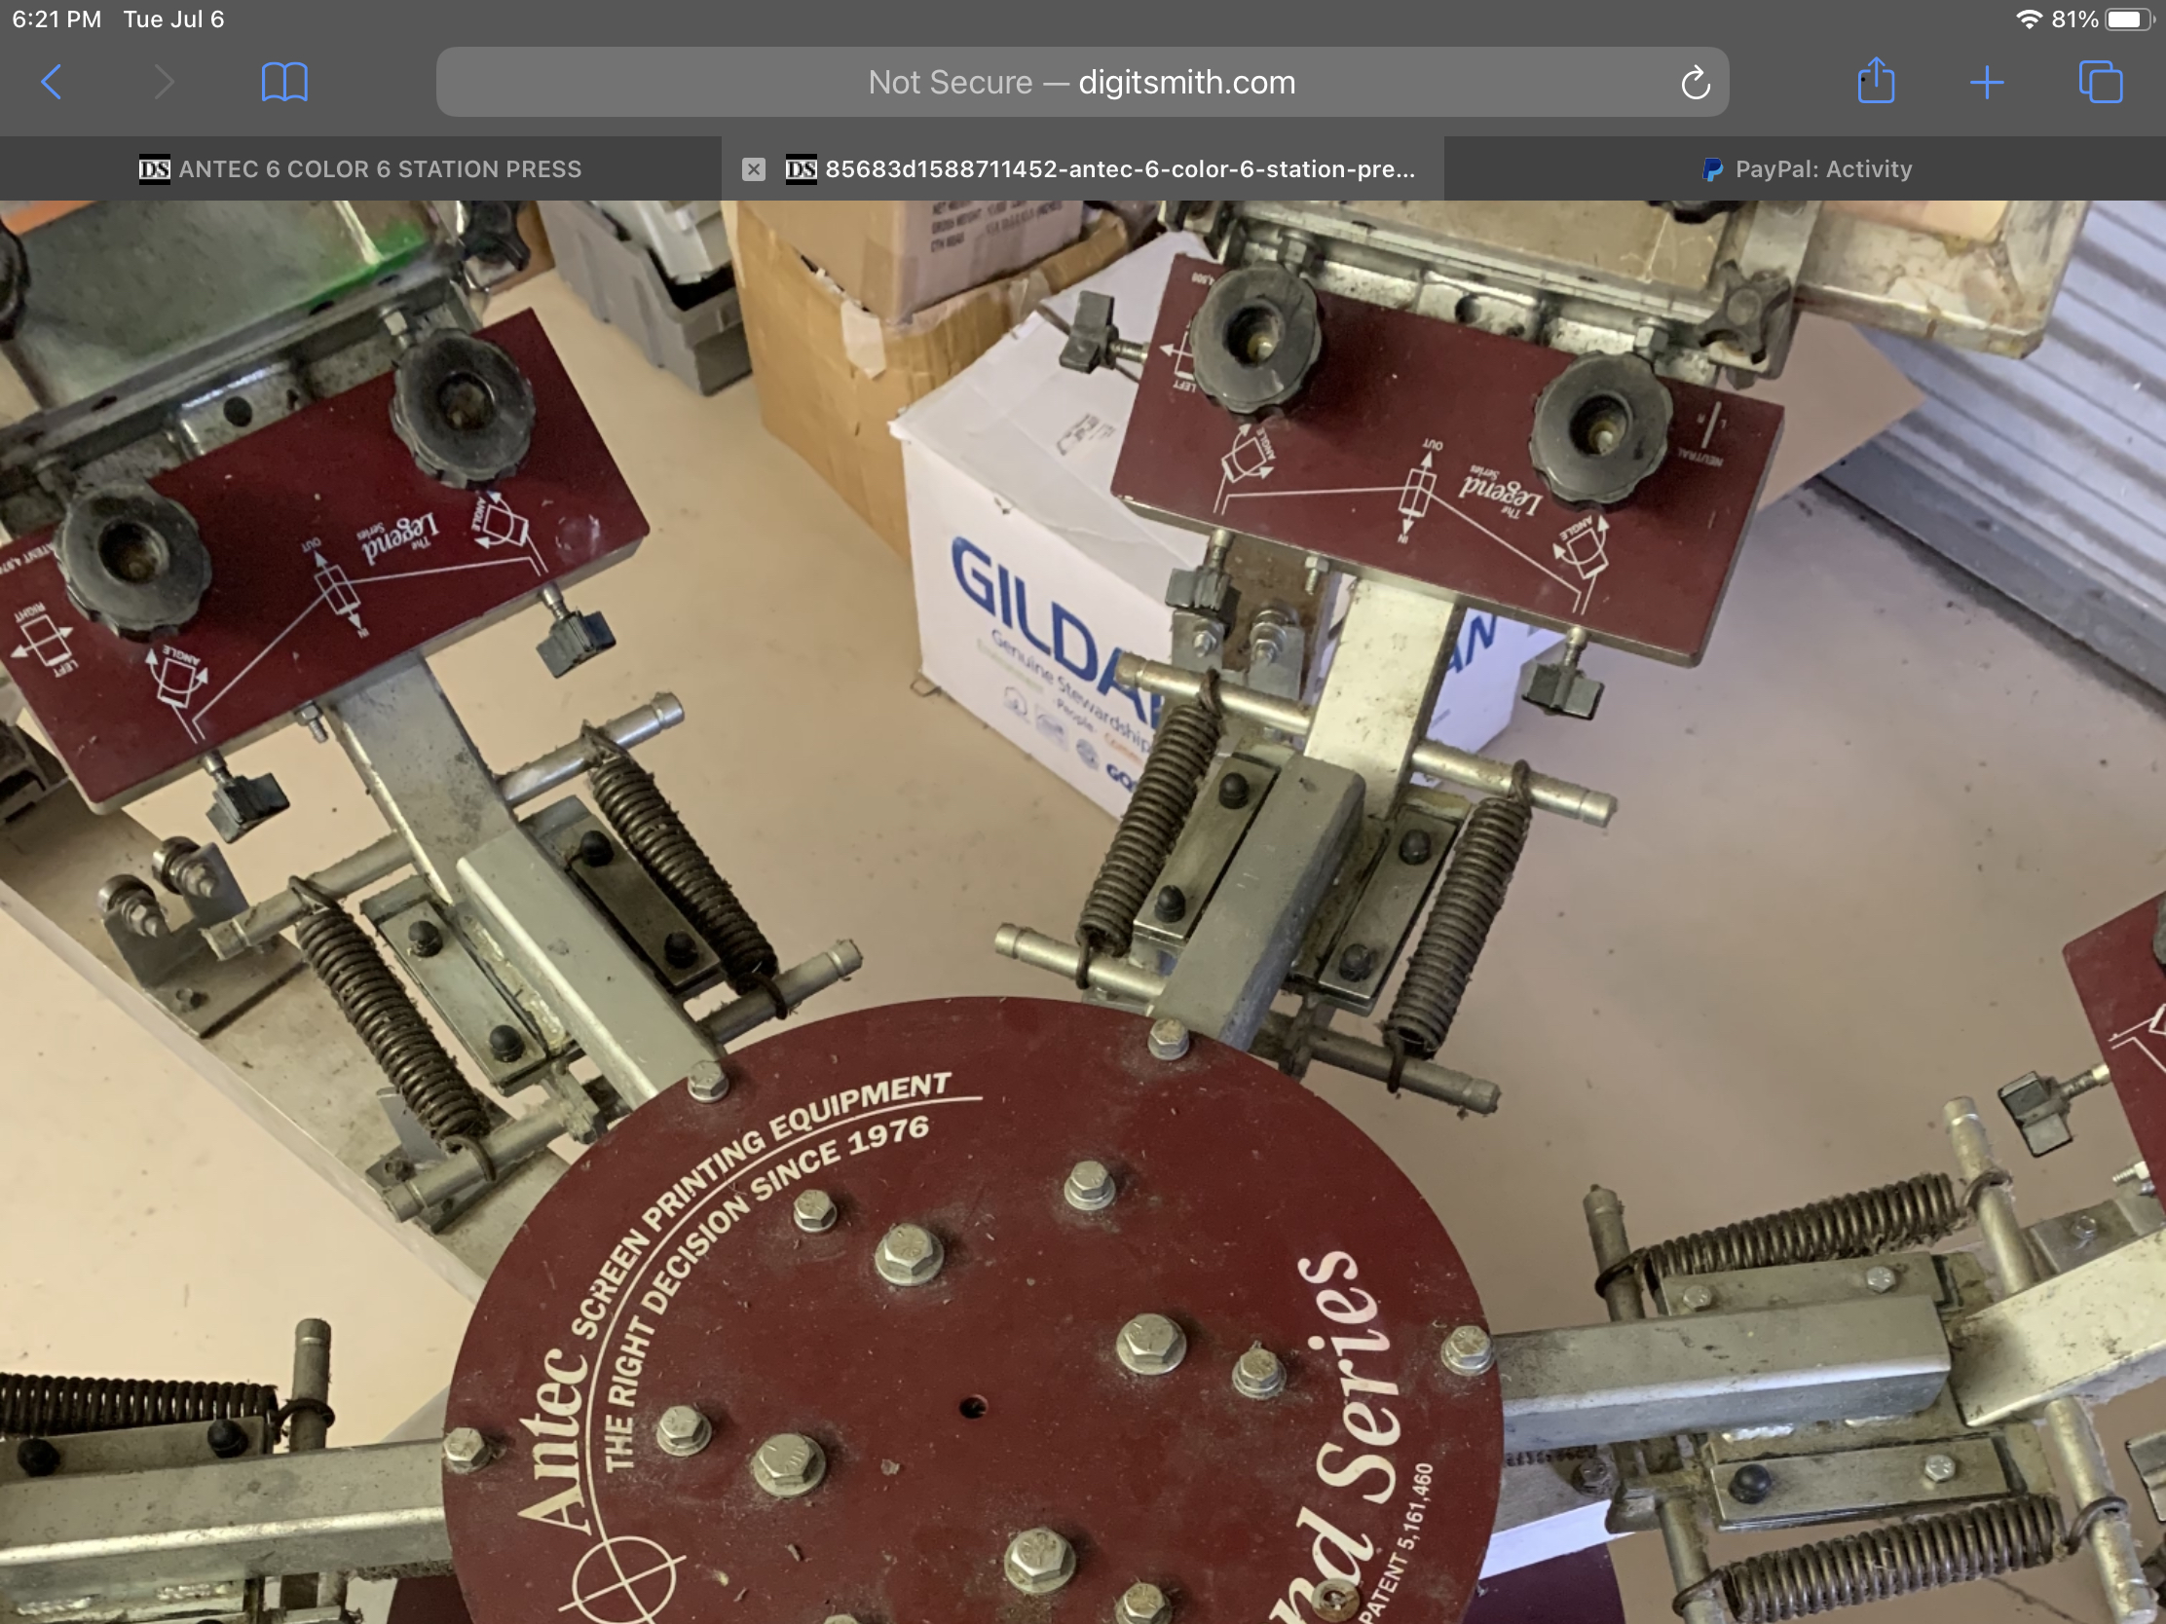Switch to ANTEC 6 COLOR 6 STATION PRESS tab
This screenshot has width=2166, height=1624.
pos(360,168)
